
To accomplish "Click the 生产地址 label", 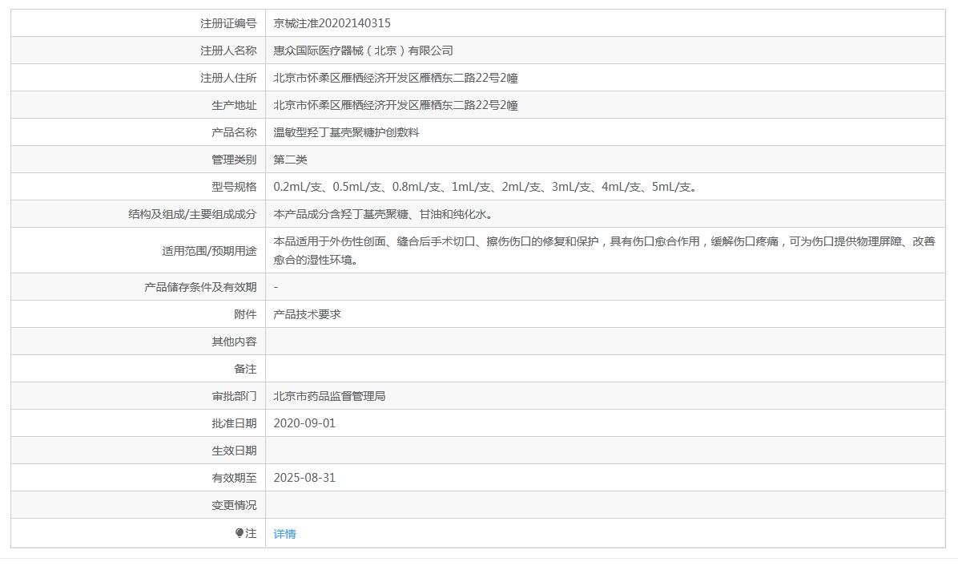I will [x=234, y=105].
